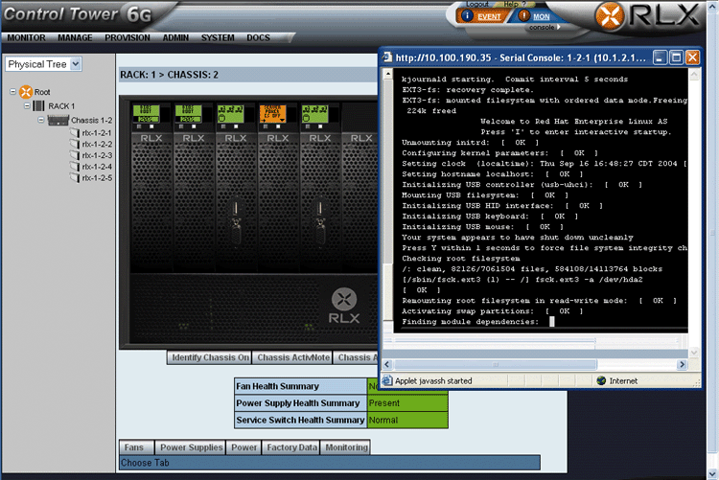Select RACK 1 label in tree
This screenshot has width=719, height=480.
click(x=61, y=106)
